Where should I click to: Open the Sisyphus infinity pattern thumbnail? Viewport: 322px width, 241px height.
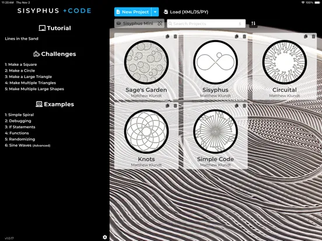coord(215,62)
